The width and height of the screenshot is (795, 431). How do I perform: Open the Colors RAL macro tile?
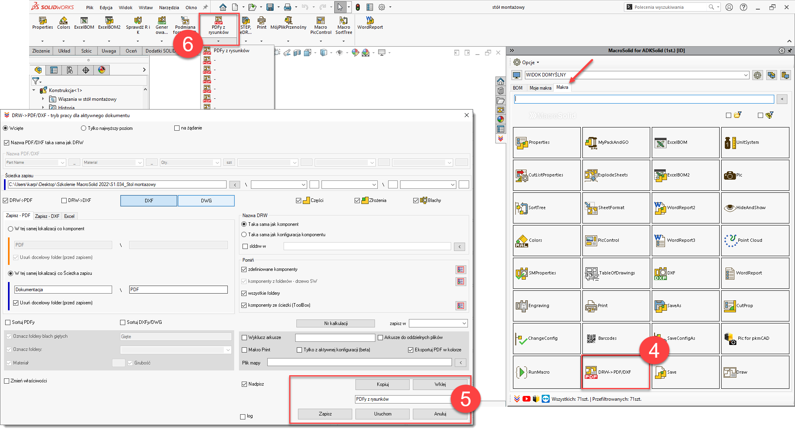click(546, 241)
